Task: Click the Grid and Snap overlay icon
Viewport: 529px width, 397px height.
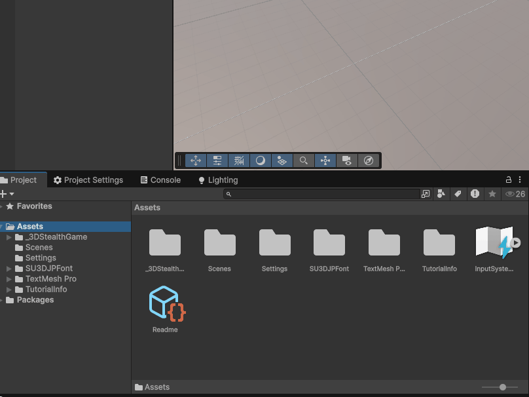Action: pos(239,161)
